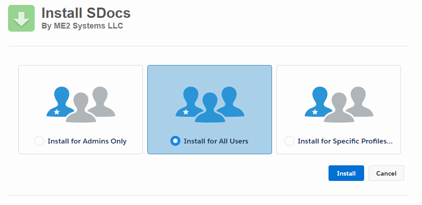Select the Install for All Users radio button
422x205 pixels.
[x=175, y=141]
